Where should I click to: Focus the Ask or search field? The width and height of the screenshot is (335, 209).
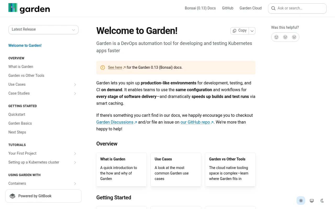[x=297, y=8]
